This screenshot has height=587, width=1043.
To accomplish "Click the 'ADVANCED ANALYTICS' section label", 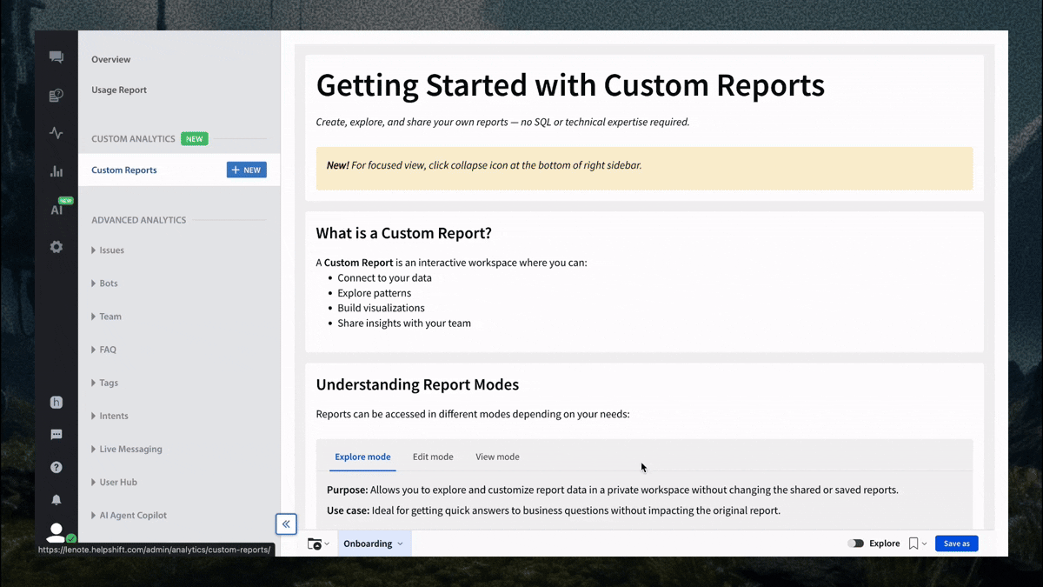I will (x=139, y=220).
